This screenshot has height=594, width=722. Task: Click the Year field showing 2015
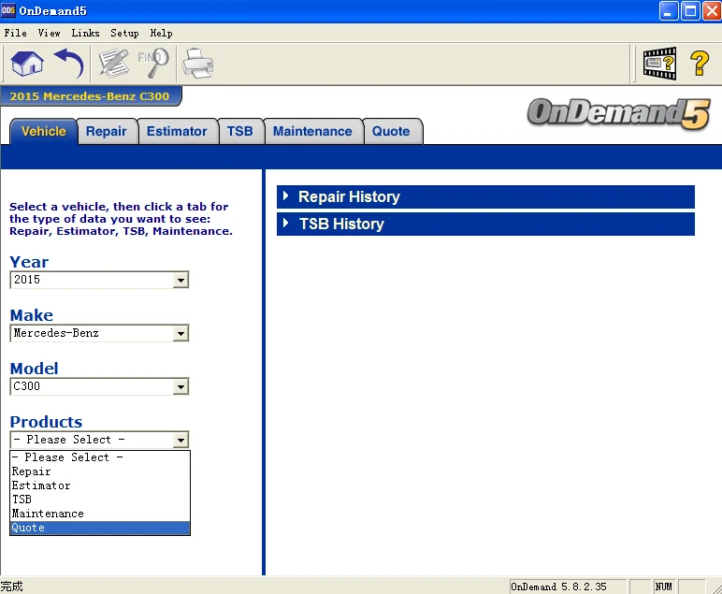99,280
